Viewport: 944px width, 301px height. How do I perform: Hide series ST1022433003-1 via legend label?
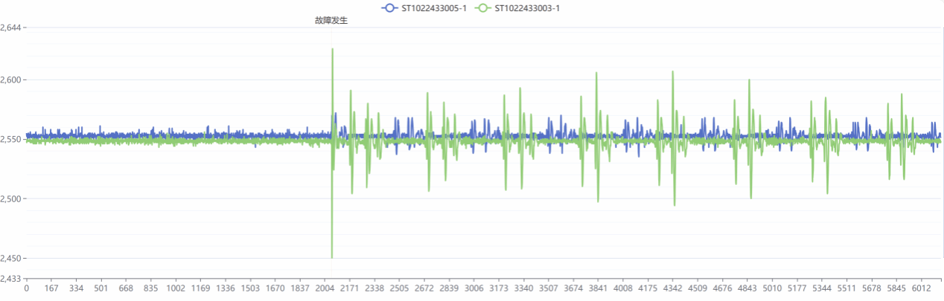[527, 7]
